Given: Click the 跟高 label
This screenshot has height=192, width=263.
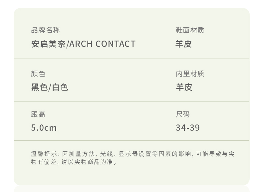Looking at the screenshot, I should click(38, 114).
